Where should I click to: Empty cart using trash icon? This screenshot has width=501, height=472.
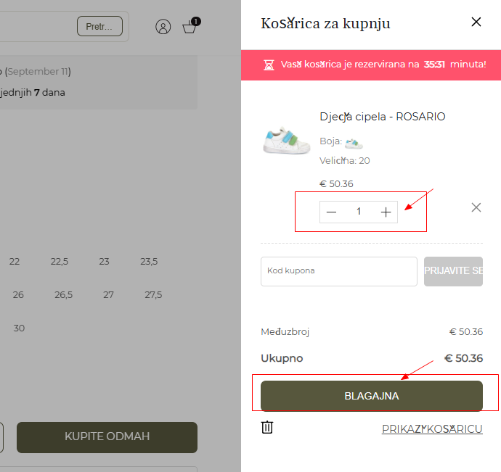pos(267,428)
